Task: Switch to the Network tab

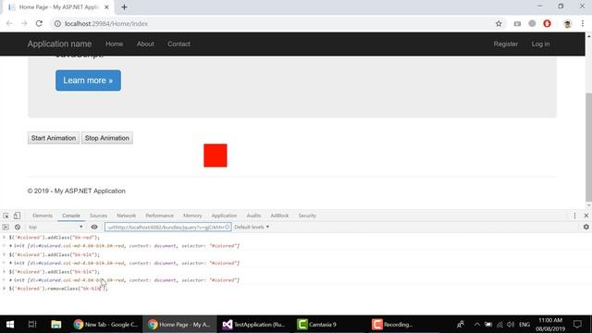Action: point(126,216)
